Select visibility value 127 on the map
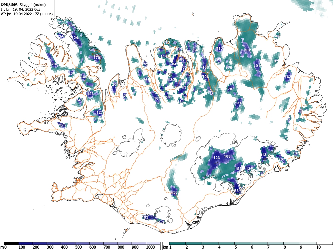The width and height of the screenshot is (333, 250). 99,112
